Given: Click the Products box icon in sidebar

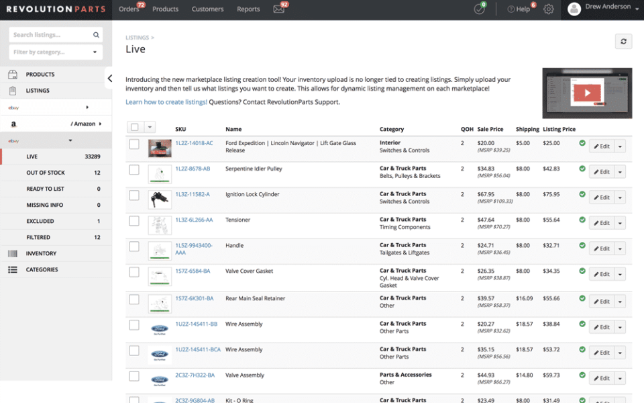Looking at the screenshot, I should [x=11, y=74].
